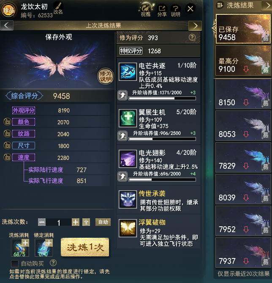Increase 洗炼次数 with plus button

pos(75,222)
